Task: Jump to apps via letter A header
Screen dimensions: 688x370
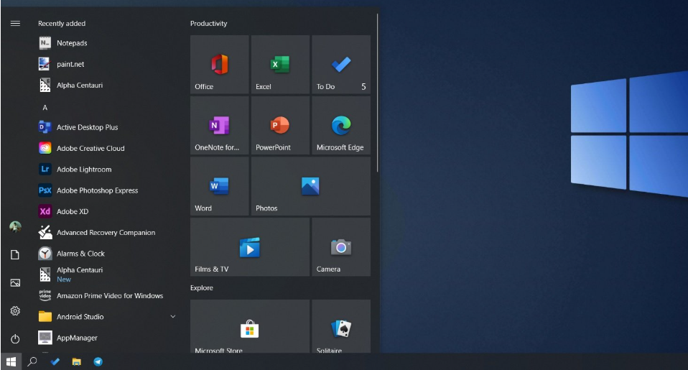Action: (45, 108)
